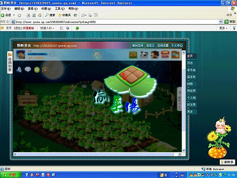
Task: Click the green clock icon
Action: tap(37, 70)
